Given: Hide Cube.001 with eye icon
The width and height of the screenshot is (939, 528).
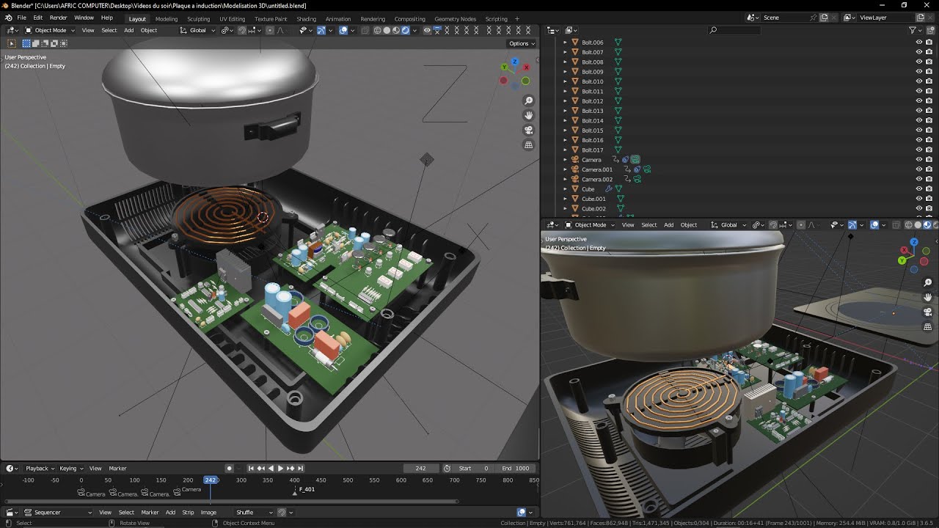Looking at the screenshot, I should 918,198.
